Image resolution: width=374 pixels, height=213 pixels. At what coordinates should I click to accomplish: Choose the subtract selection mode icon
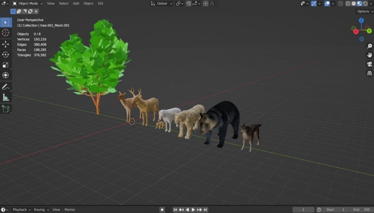pos(24,11)
